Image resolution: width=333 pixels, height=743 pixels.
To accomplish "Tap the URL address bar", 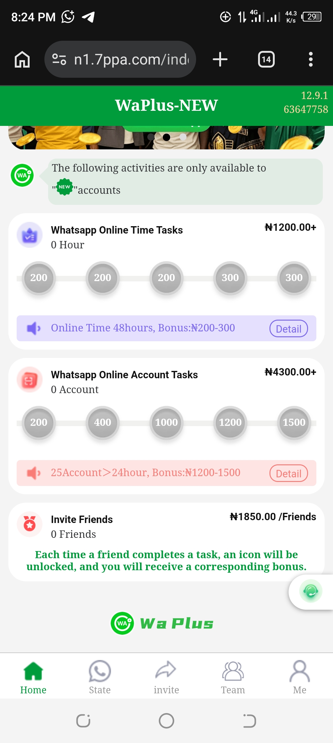I will tap(131, 59).
